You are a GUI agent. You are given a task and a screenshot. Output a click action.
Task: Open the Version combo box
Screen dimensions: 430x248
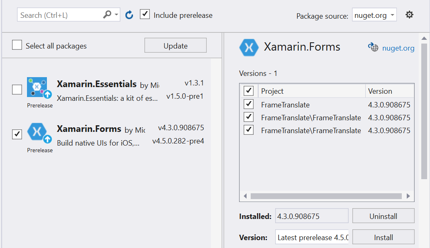tap(312, 237)
